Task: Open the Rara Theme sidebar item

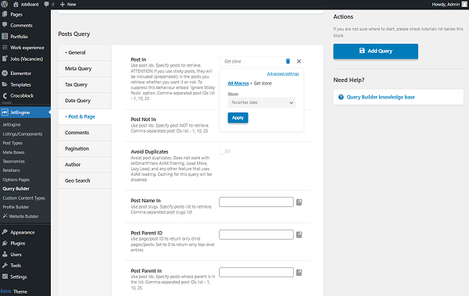Action: tap(14, 291)
